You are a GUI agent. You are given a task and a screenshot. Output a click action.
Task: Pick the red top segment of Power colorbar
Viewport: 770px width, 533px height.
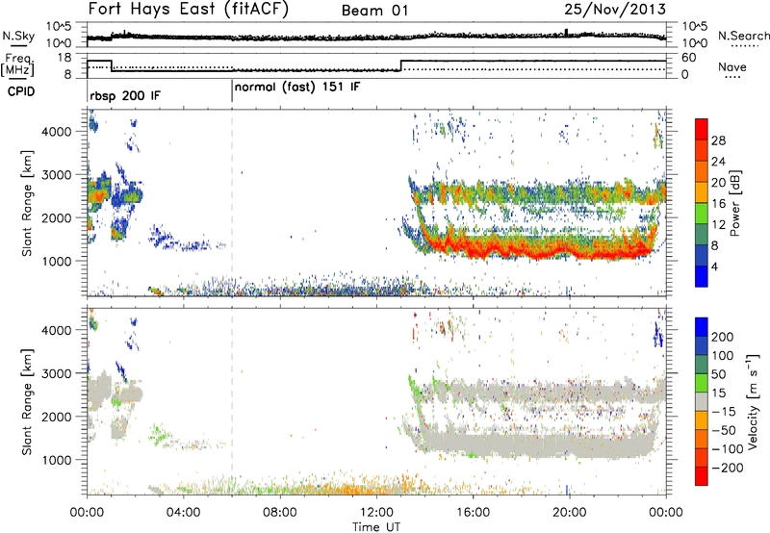pyautogui.click(x=702, y=130)
